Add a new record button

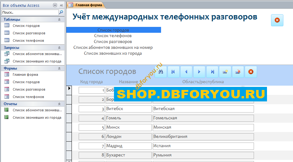[x=225, y=72]
